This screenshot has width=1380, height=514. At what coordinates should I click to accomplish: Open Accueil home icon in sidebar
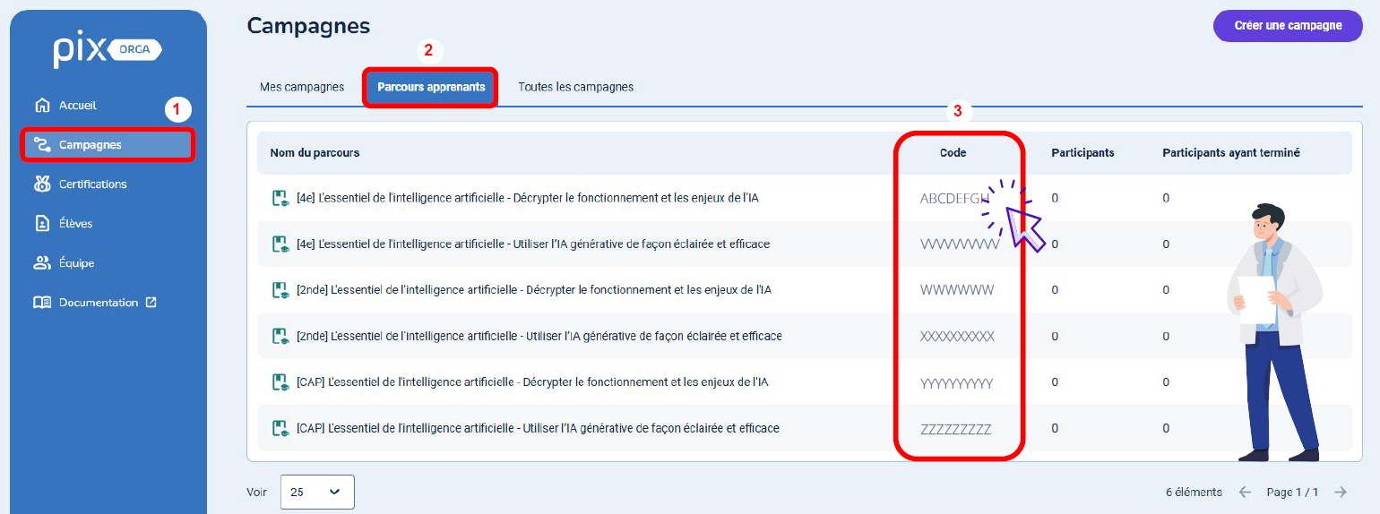[x=41, y=106]
